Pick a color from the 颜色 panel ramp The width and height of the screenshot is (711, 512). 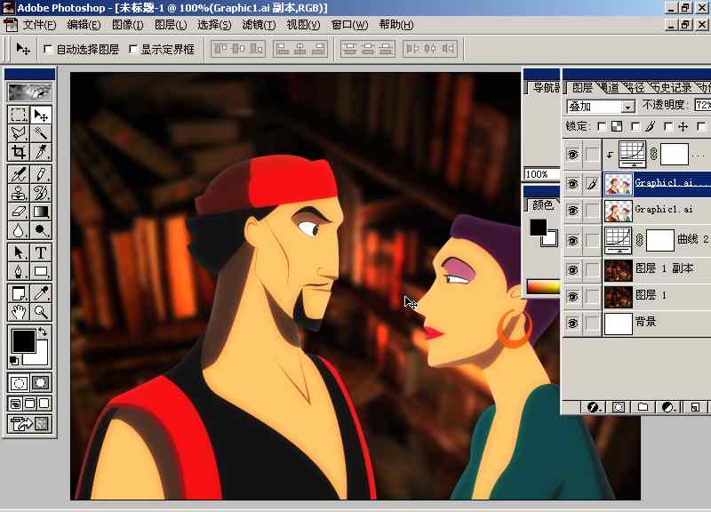543,286
